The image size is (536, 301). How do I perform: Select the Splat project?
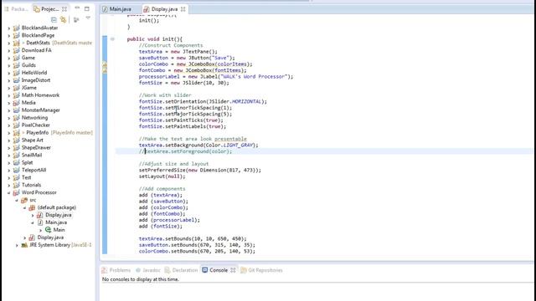tap(27, 163)
